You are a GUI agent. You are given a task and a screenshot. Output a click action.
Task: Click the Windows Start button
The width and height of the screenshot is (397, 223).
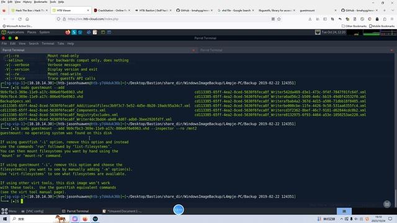tap(4, 219)
